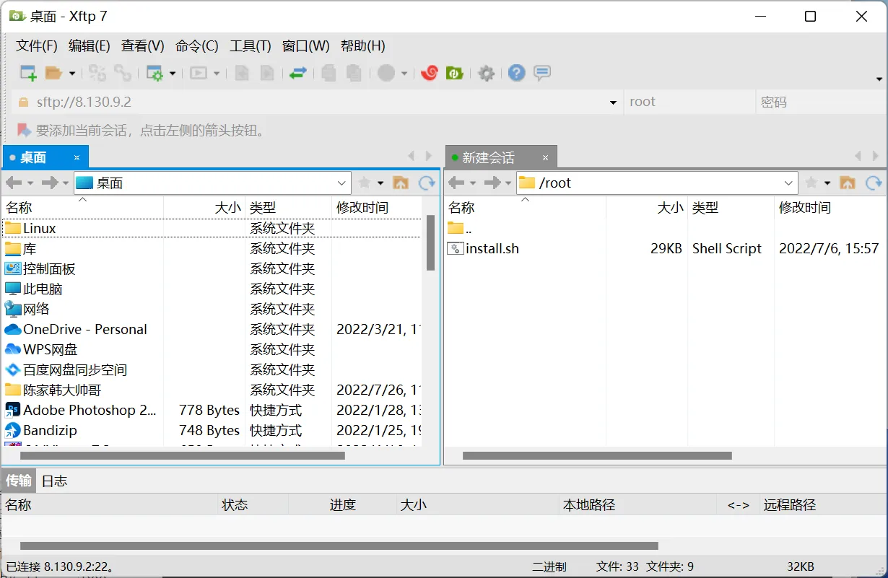The height and width of the screenshot is (578, 888).
Task: Launch Xshell via the red swirl icon
Action: pyautogui.click(x=430, y=73)
